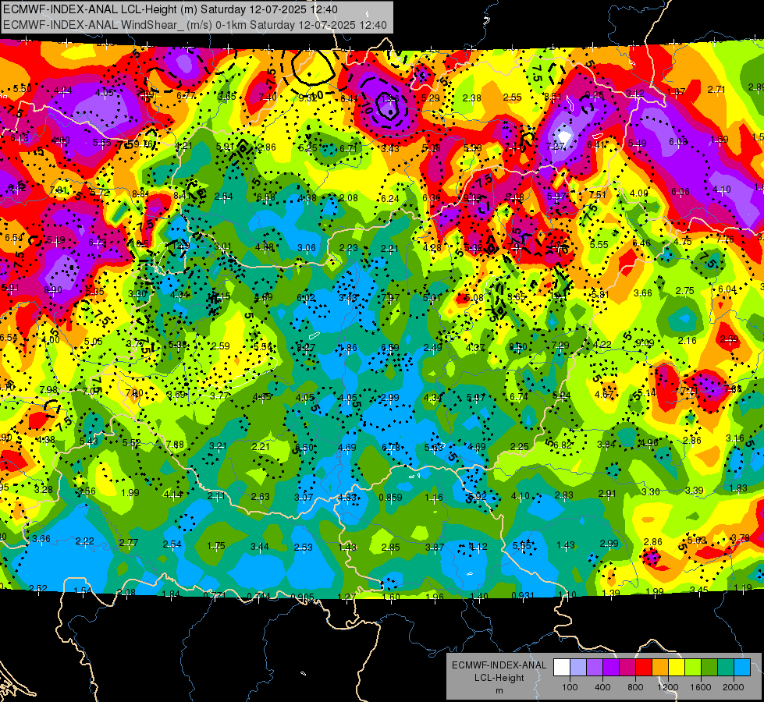
Task: Select the medium purple legend swatch
Action: [595, 668]
